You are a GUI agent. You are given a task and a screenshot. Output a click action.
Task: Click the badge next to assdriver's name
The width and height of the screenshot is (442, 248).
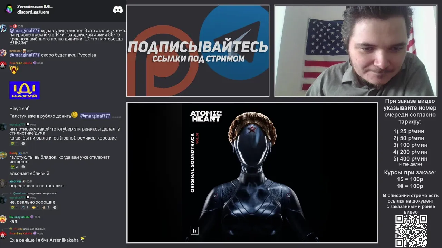tap(24, 181)
